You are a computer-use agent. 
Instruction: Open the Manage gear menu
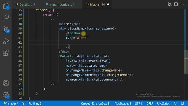tap(6, 95)
